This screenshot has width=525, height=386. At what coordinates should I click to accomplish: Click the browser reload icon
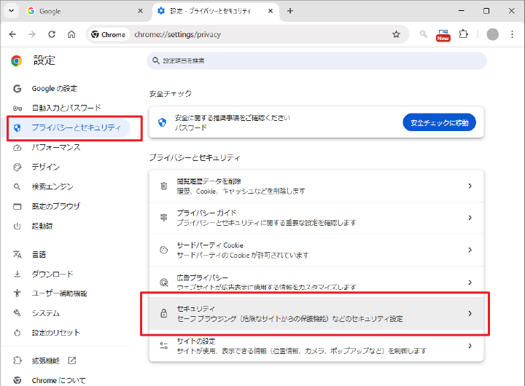pos(52,34)
